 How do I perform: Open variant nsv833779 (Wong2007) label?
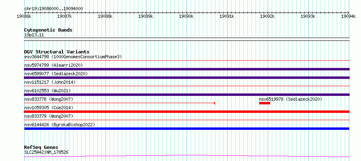(49, 116)
